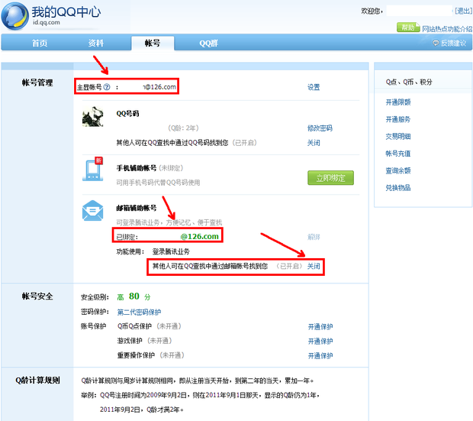The image size is (473, 421).
Task: Switch to the 资料 tab
Action: [95, 44]
